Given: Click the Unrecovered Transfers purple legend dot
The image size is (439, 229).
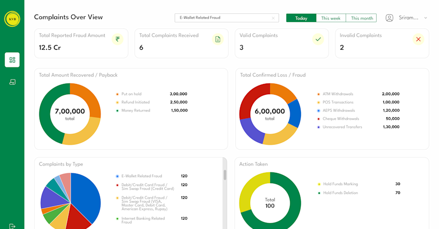Looking at the screenshot, I should [x=319, y=127].
